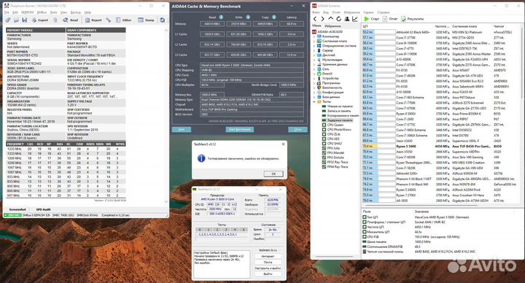Screen dimensions: 525x283
Task: Open the Editor tool in Thaiphoon Burner
Action: [x=123, y=20]
